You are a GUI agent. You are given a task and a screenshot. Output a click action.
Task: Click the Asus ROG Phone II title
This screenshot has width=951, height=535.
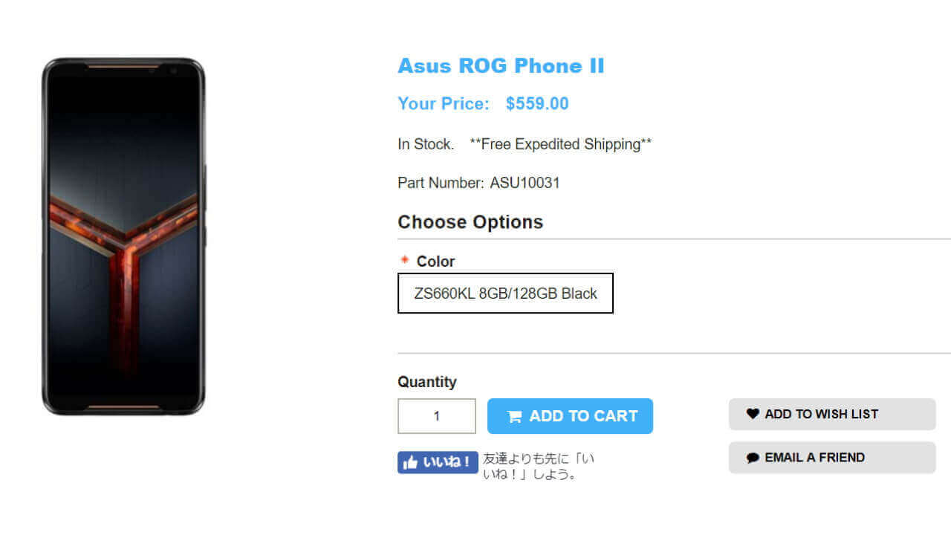pos(501,66)
